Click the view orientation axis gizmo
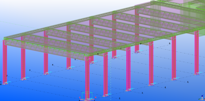The height and width of the screenshot is (101, 205). [x=202, y=97]
